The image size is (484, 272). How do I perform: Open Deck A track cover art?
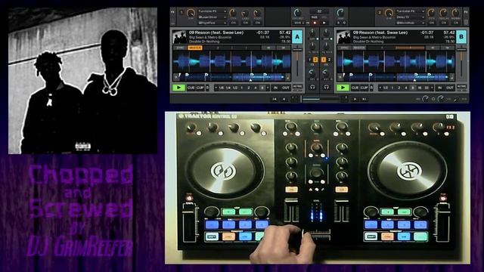[179, 37]
